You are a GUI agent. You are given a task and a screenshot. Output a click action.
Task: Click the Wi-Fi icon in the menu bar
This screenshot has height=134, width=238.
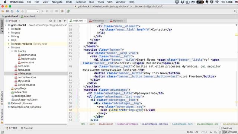[x=217, y=2]
